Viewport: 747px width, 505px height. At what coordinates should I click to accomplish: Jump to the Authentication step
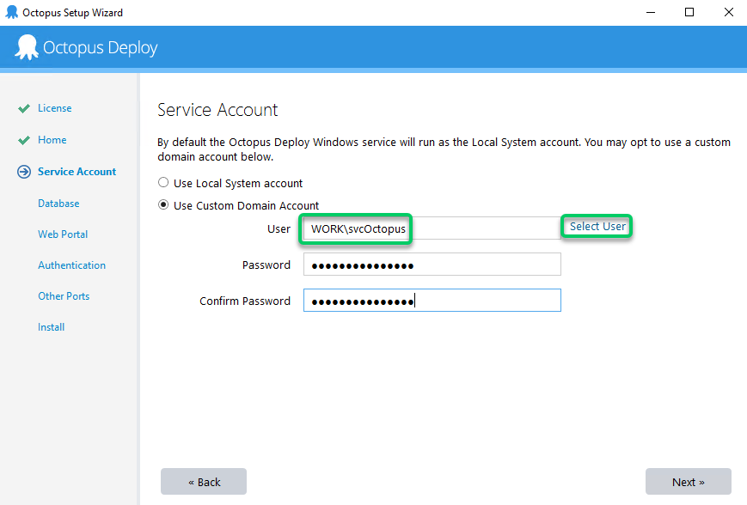tap(71, 265)
